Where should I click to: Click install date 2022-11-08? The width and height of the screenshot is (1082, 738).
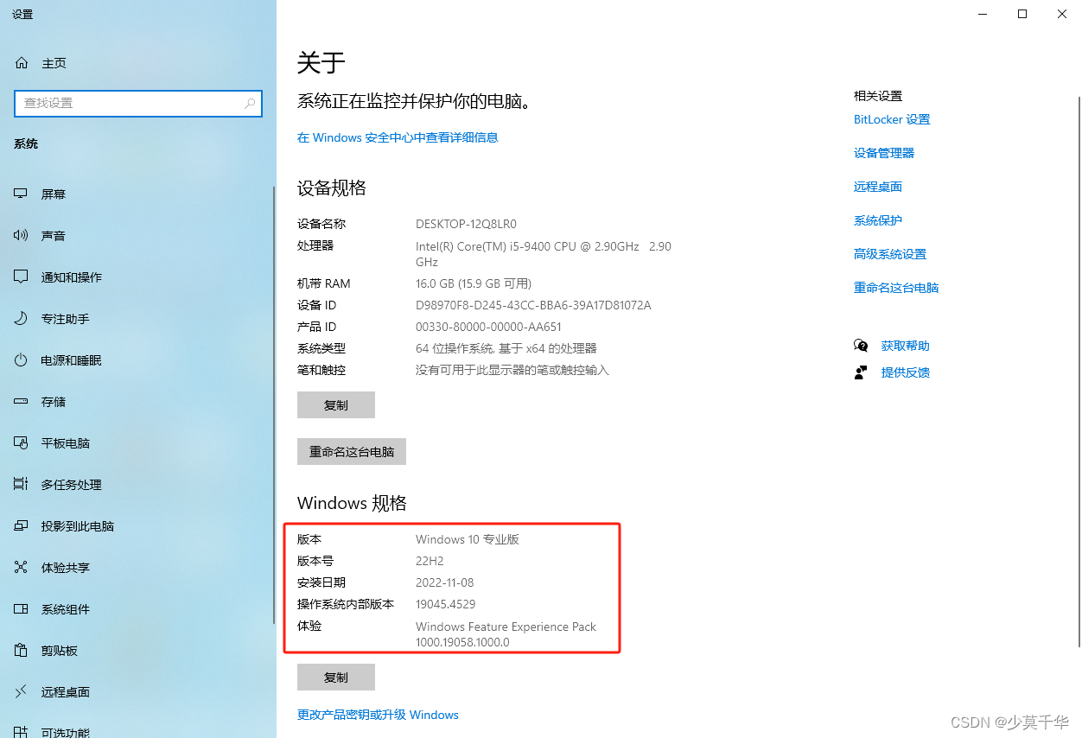444,582
